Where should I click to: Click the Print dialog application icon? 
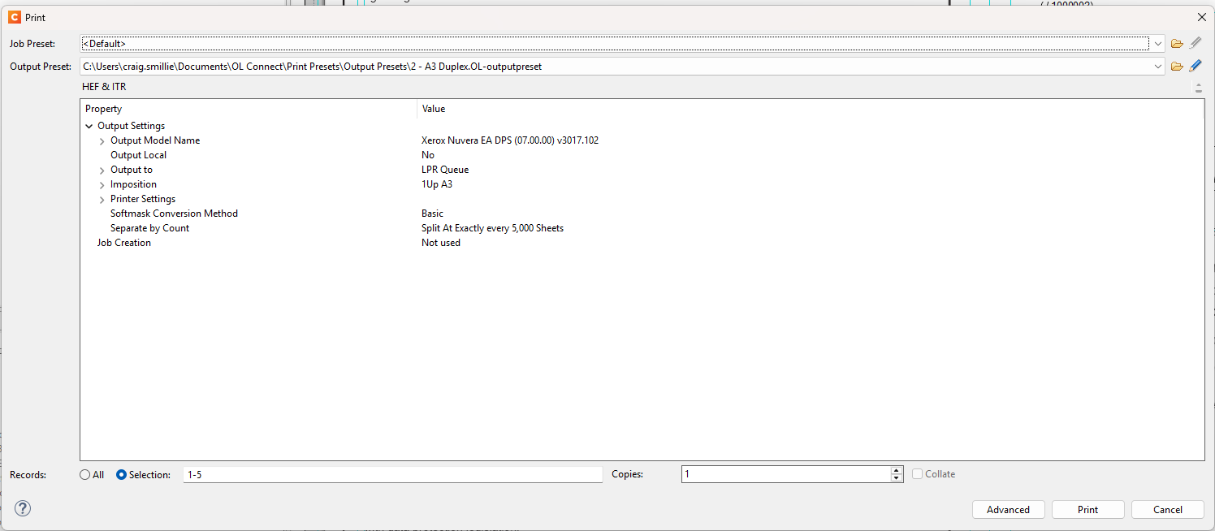pos(14,17)
